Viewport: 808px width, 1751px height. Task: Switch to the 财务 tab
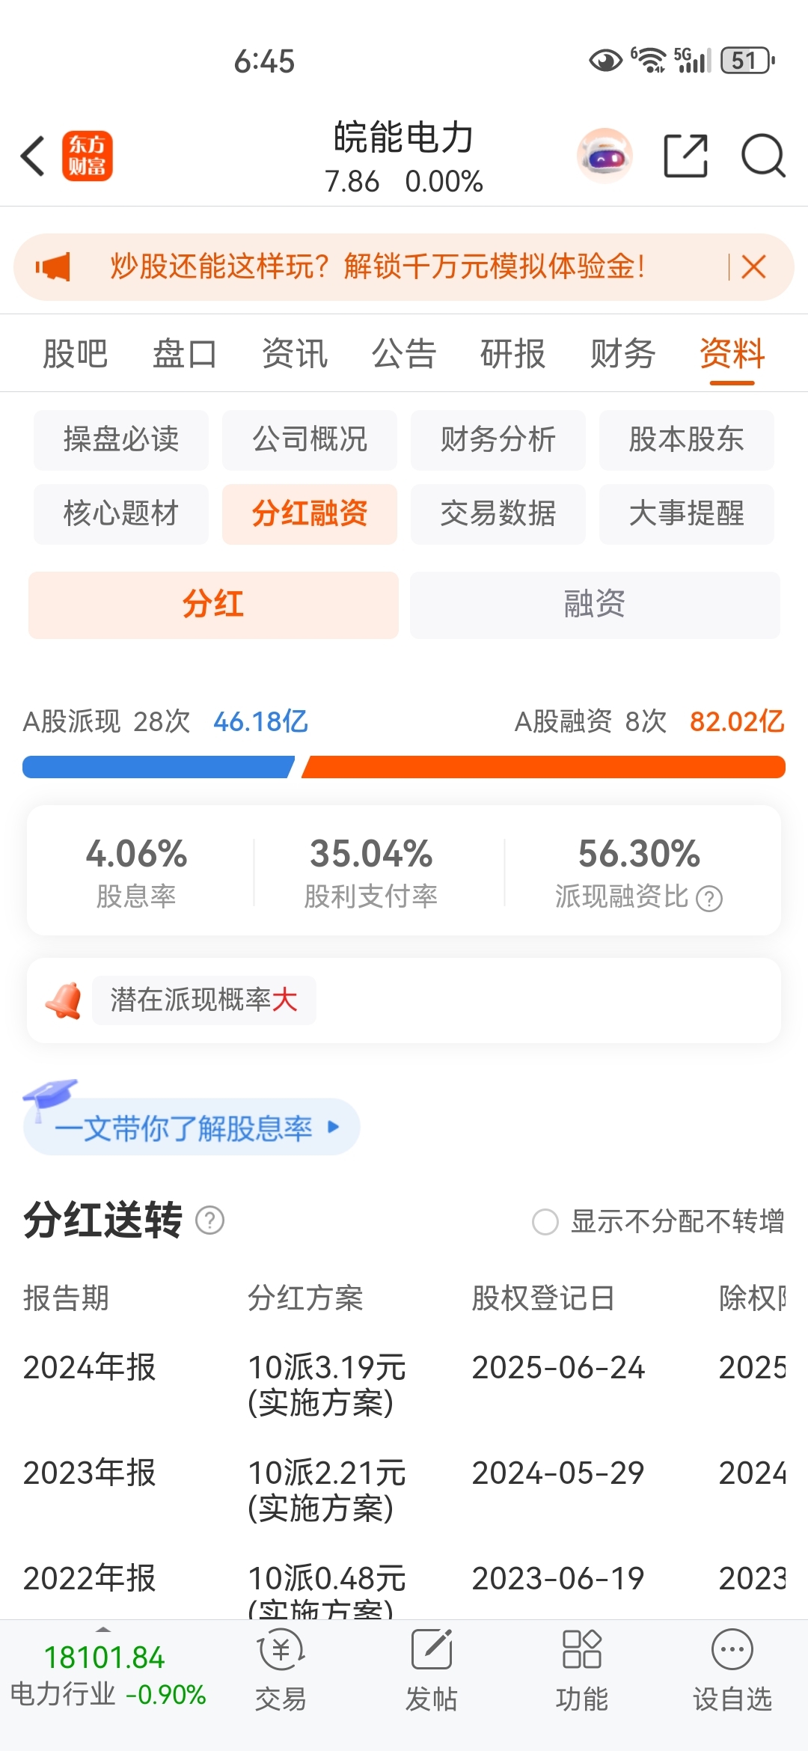(622, 354)
